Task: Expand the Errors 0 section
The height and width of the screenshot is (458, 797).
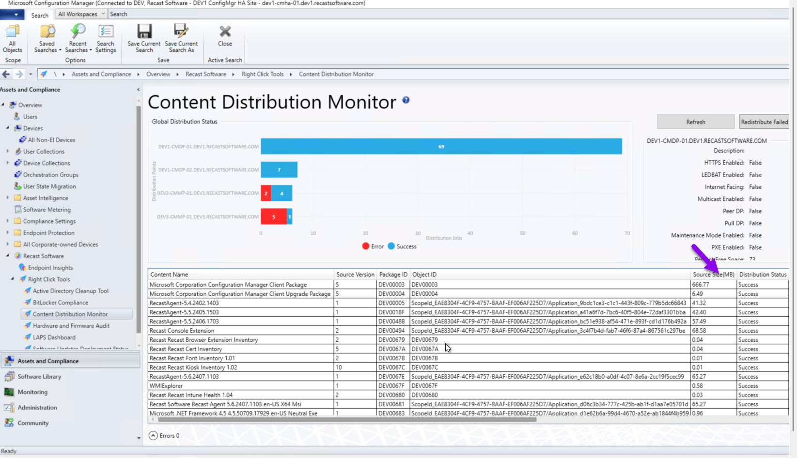Action: (x=153, y=436)
